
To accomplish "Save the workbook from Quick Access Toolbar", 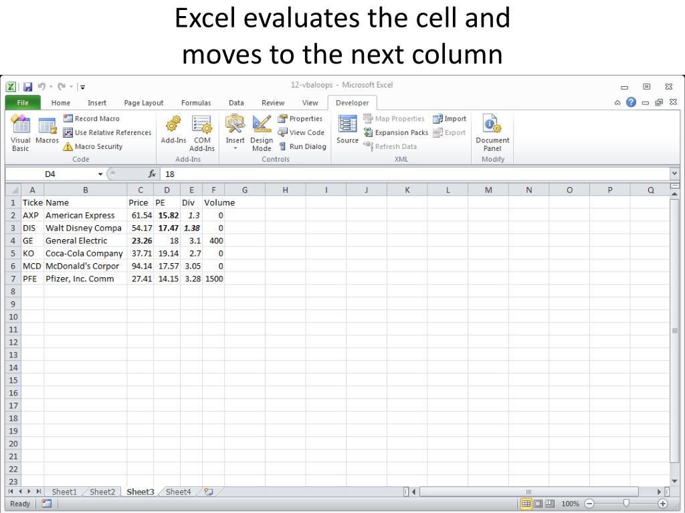I will click(x=27, y=86).
